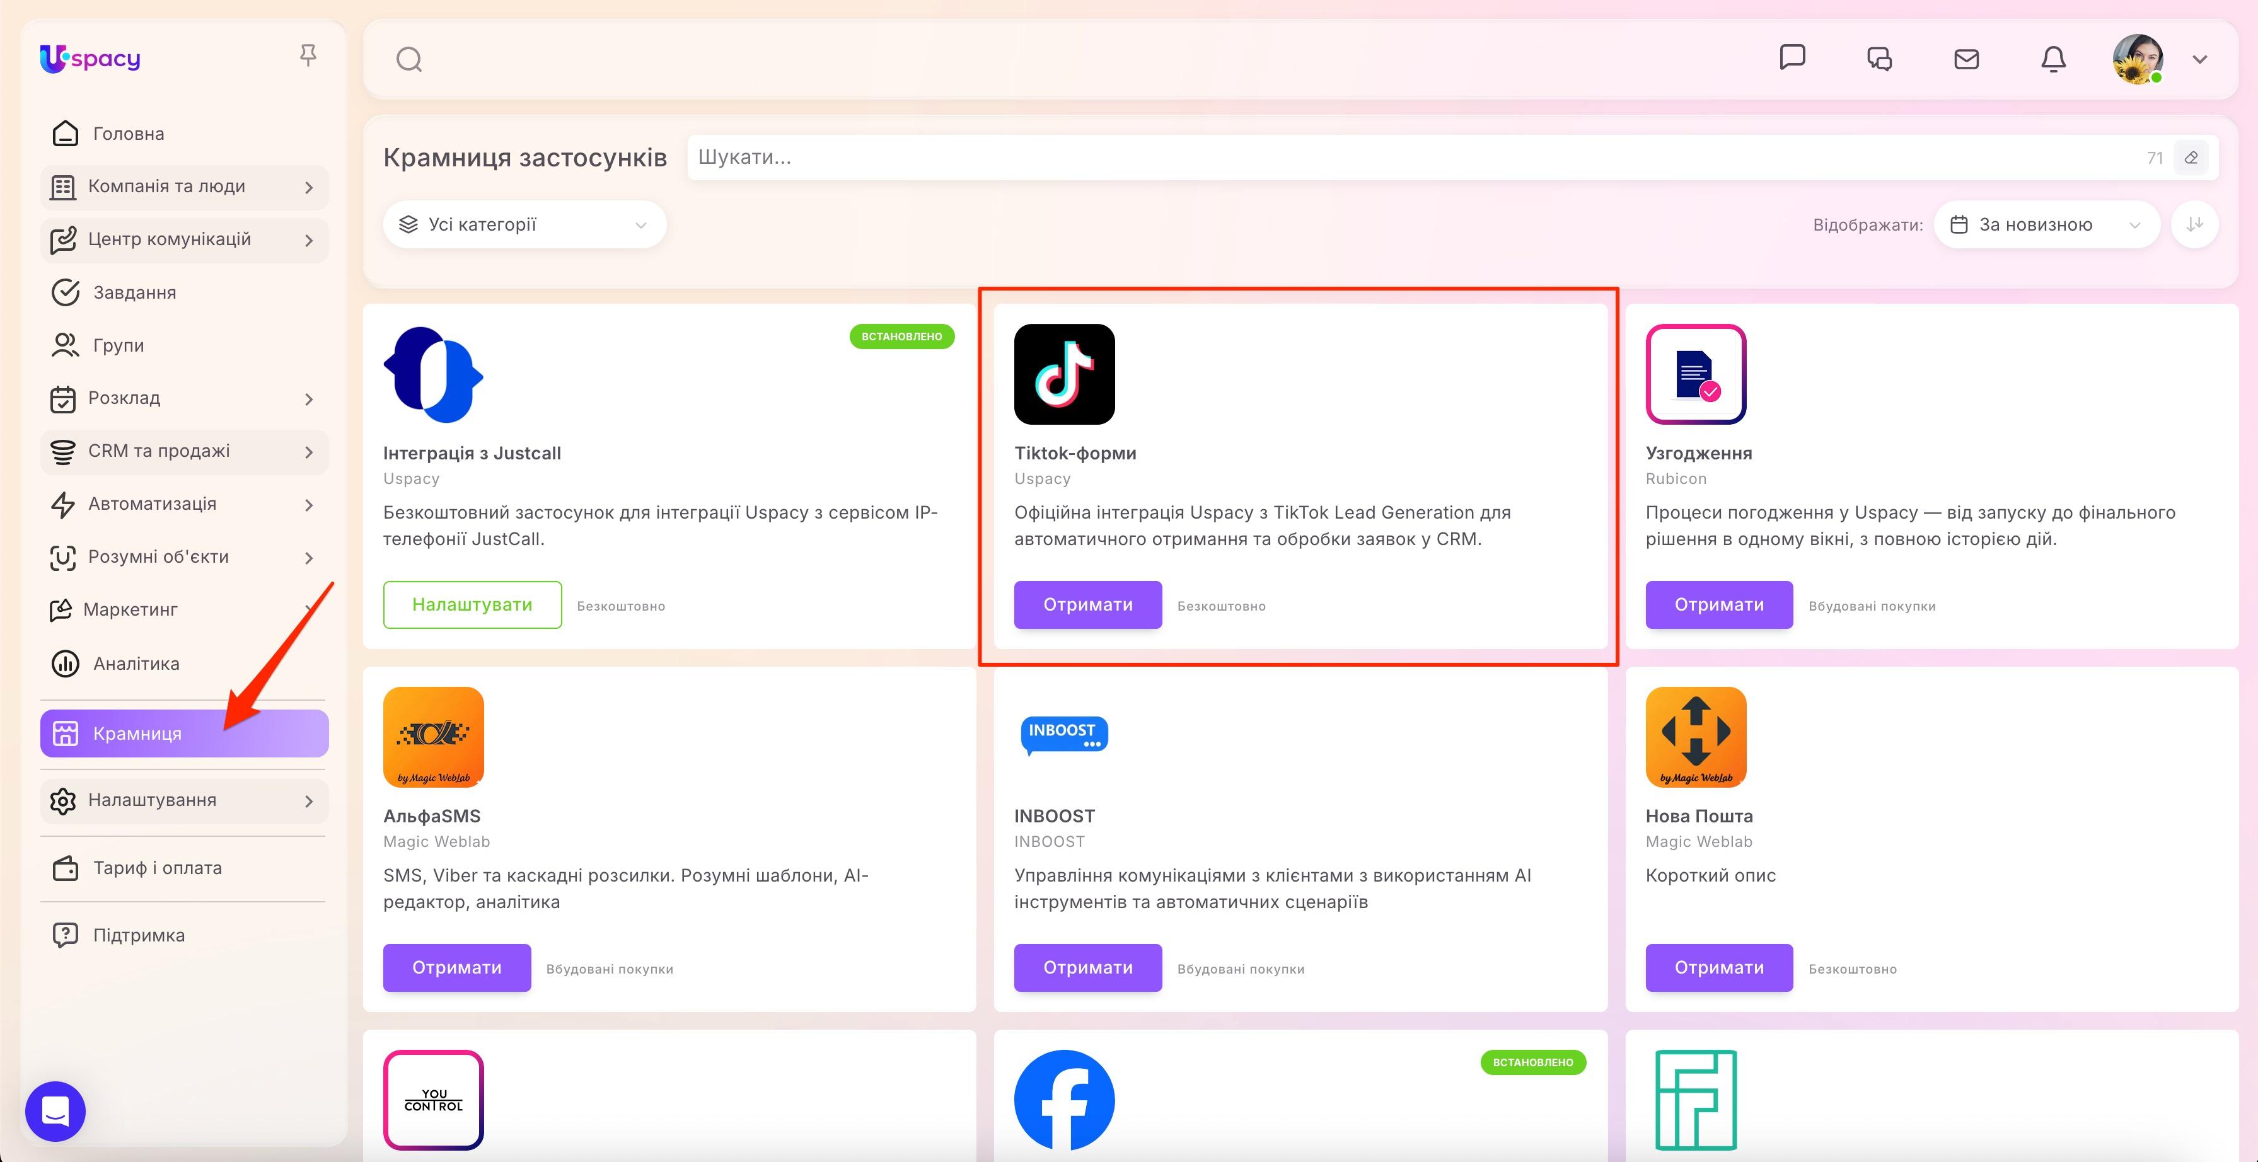
Task: Open Аналітика in the sidebar
Action: tap(184, 664)
